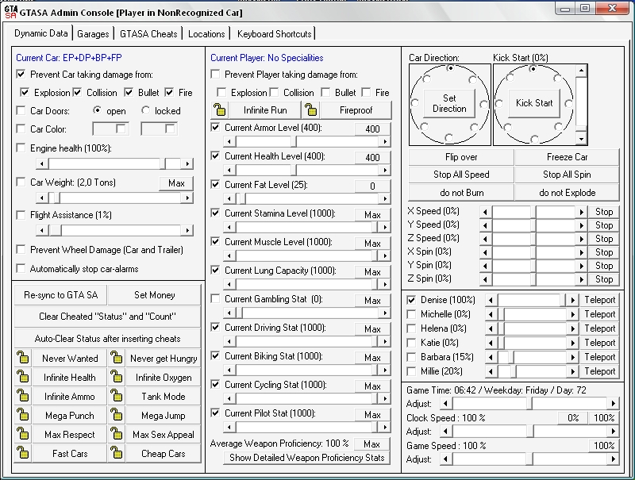Toggle the lock icon next to Infinite Health
635x480 pixels.
coord(23,378)
